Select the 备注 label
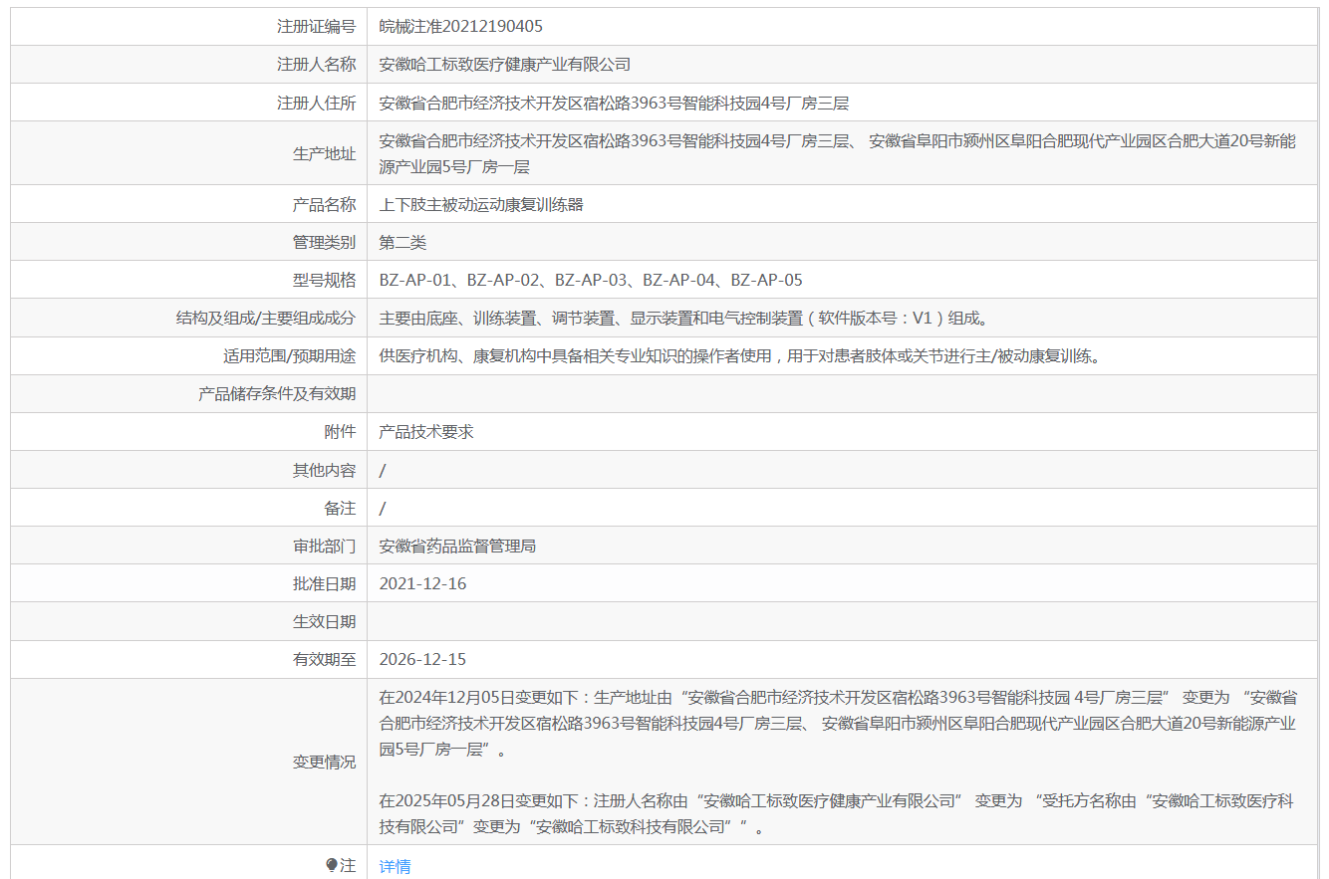The width and height of the screenshot is (1329, 879). (340, 508)
